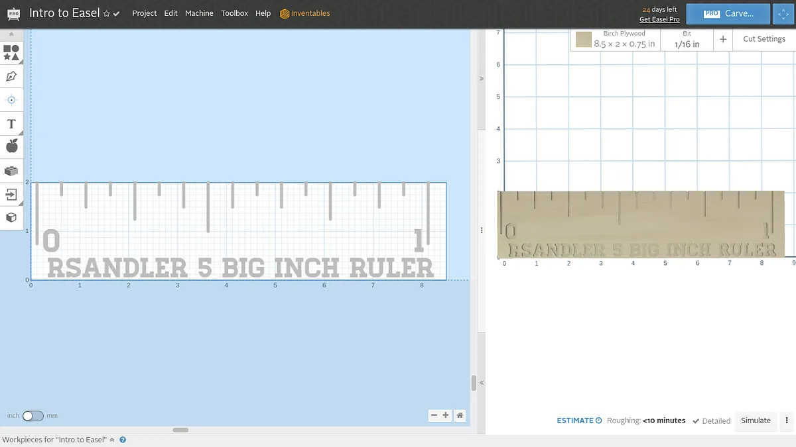Click the Import file icon

point(11,194)
